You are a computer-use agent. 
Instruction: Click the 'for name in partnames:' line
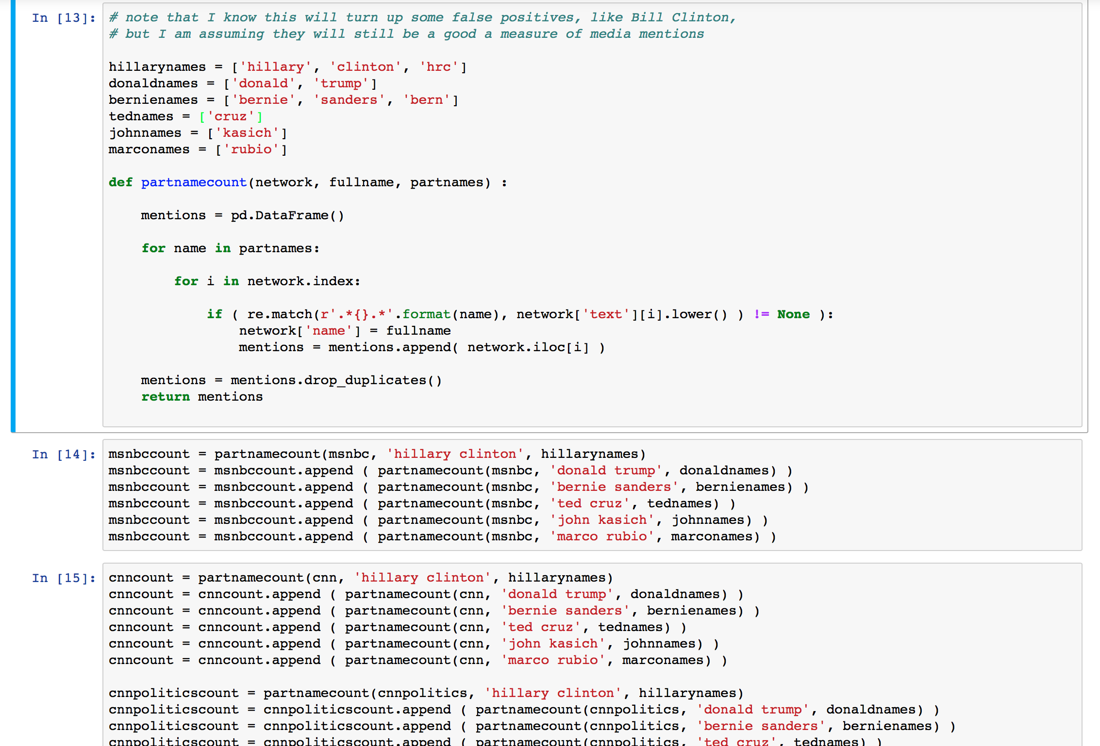point(231,248)
